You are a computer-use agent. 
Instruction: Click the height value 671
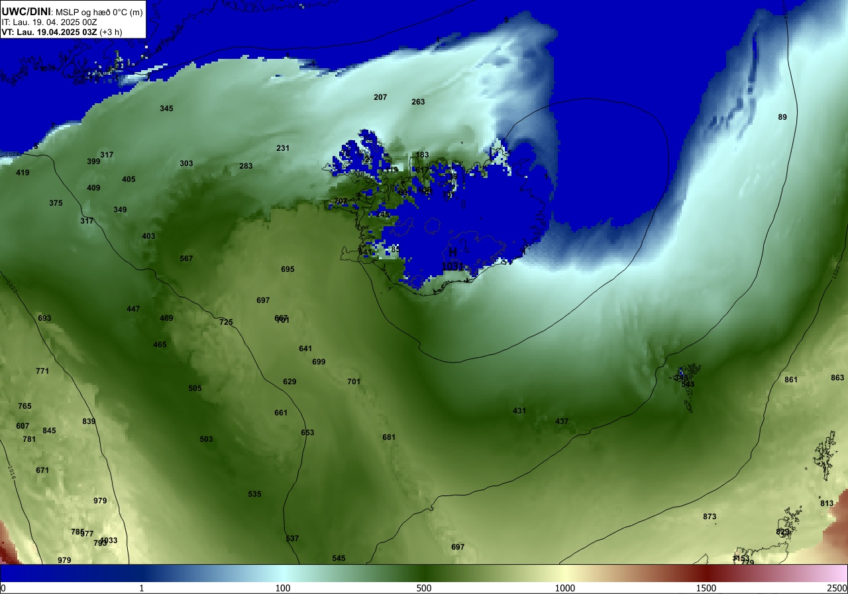coord(42,470)
